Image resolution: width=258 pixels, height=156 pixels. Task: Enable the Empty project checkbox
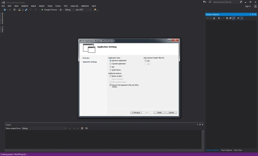click(x=110, y=76)
